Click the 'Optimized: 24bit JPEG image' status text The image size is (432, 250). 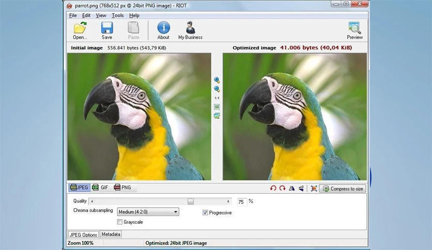coord(176,243)
